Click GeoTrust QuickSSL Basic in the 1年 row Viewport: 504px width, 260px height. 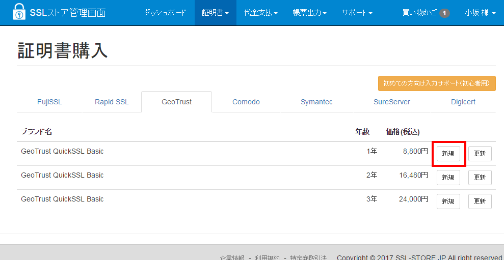(x=62, y=151)
